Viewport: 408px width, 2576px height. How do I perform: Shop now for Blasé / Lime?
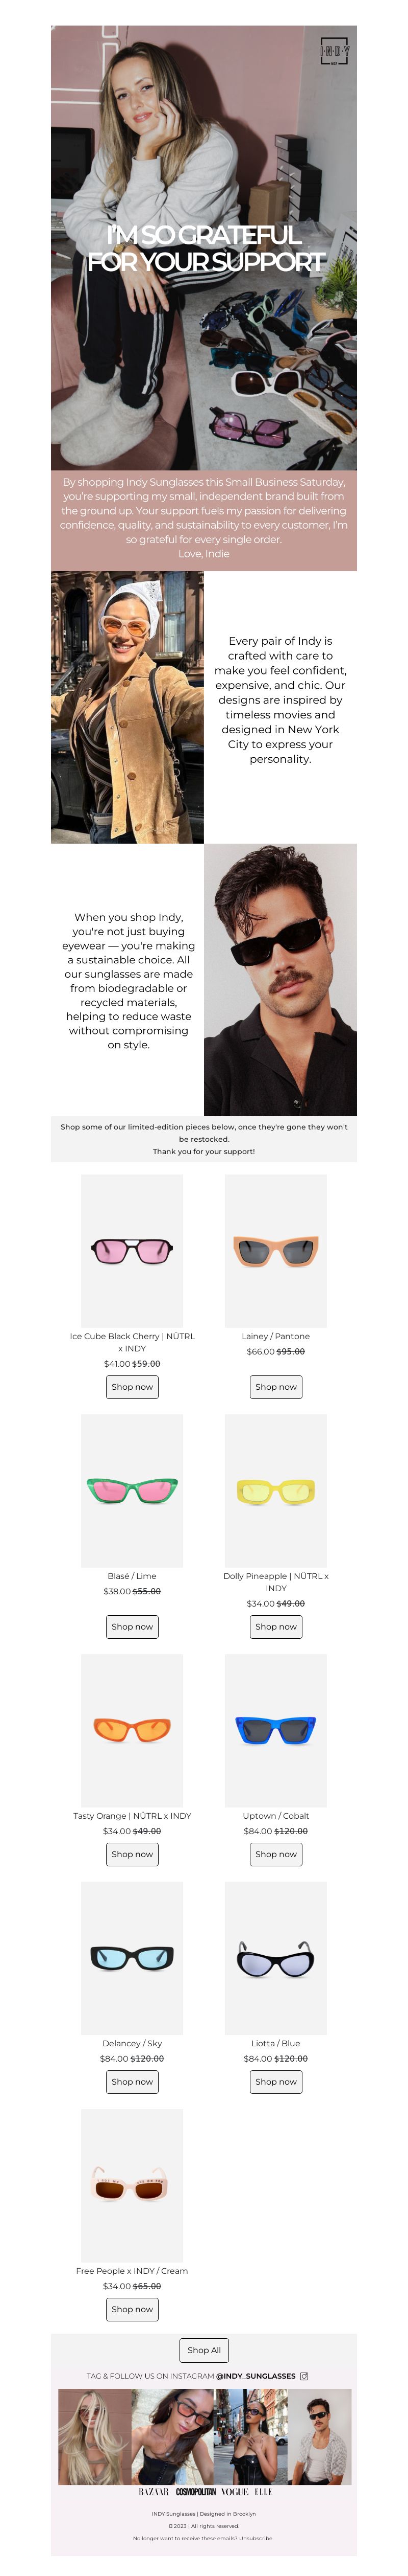[x=132, y=1626]
